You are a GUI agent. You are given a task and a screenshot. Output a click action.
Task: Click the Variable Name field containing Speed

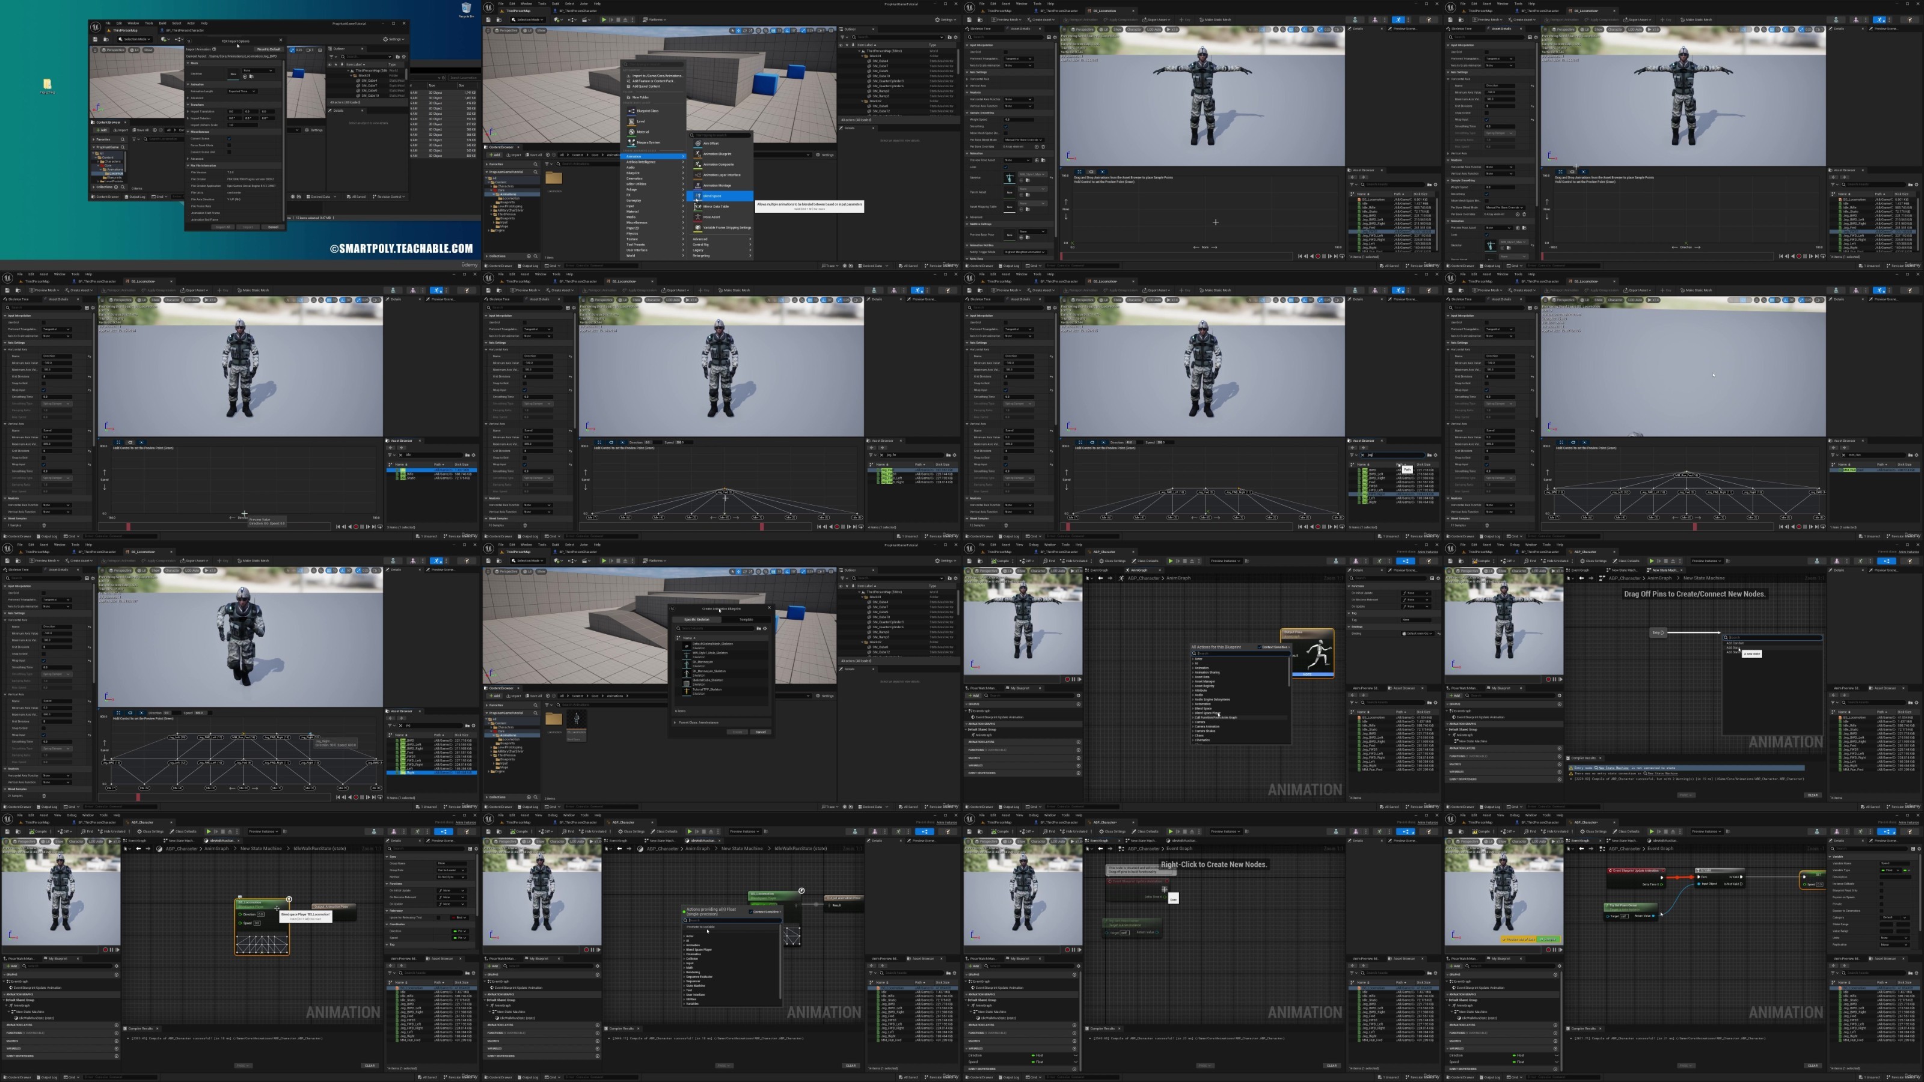tap(1895, 863)
